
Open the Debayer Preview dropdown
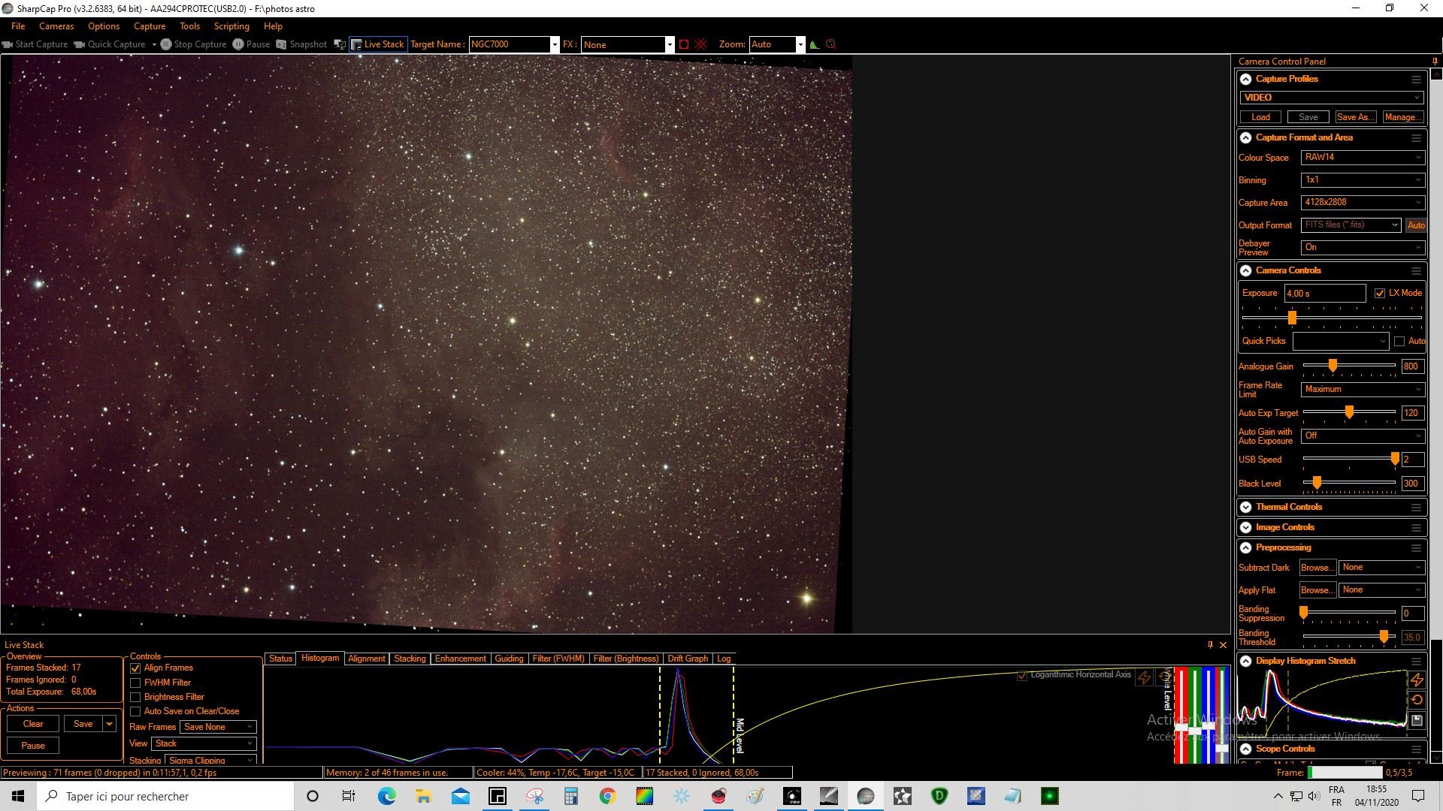[1363, 248]
